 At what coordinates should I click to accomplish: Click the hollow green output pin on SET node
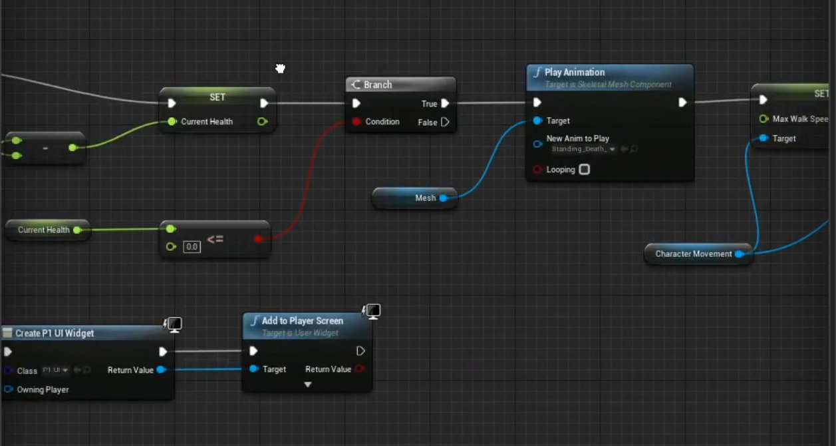[262, 121]
